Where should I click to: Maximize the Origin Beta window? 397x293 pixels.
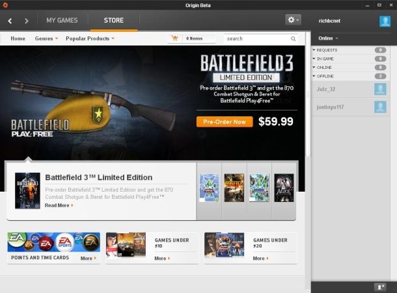pos(379,5)
